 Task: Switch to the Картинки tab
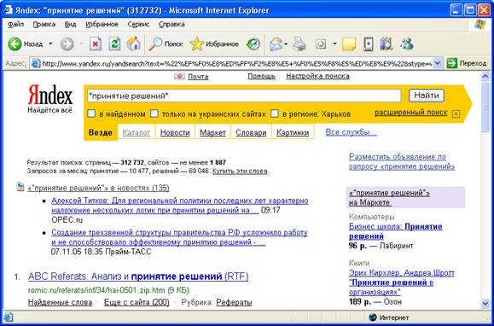click(x=293, y=132)
